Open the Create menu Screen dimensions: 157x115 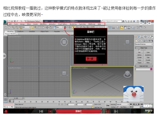point(35,24)
